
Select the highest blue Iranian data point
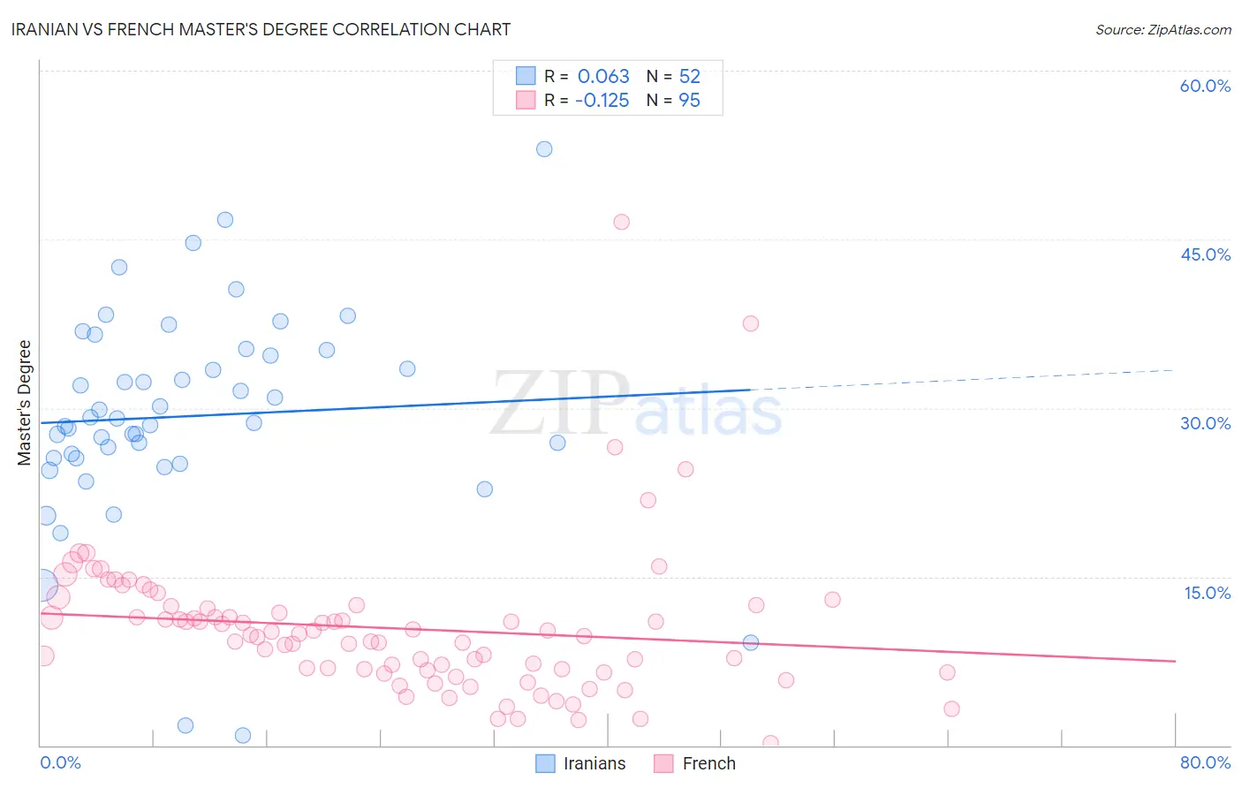coord(544,148)
